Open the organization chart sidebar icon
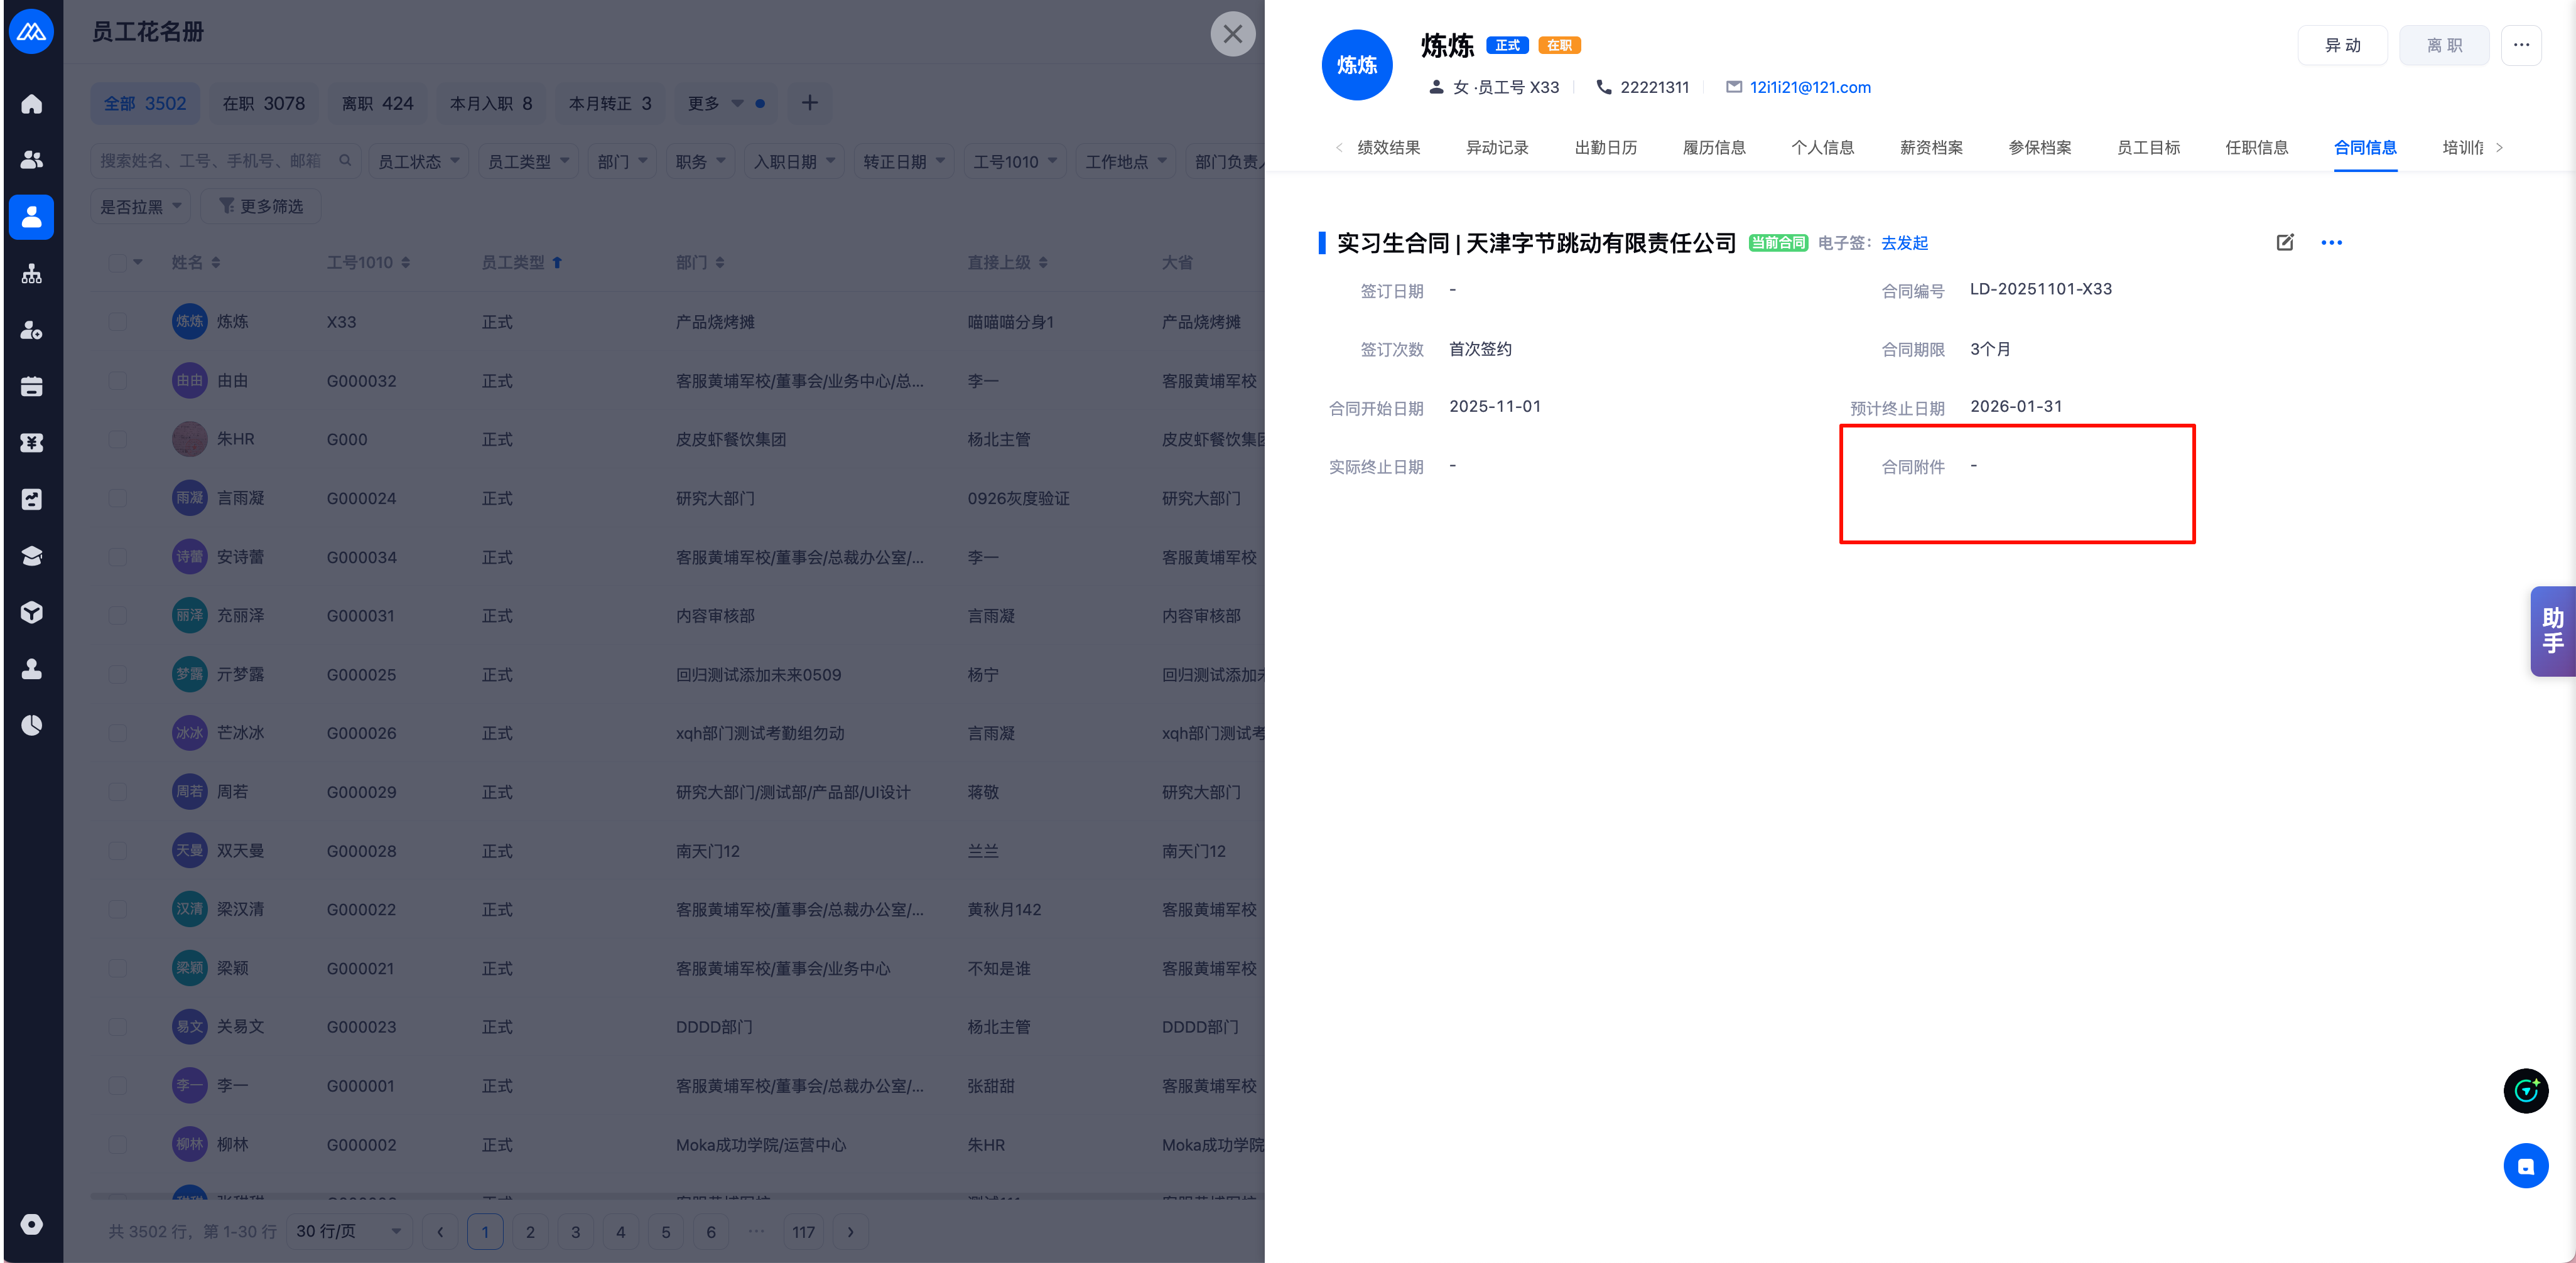The image size is (2576, 1263). tap(31, 274)
